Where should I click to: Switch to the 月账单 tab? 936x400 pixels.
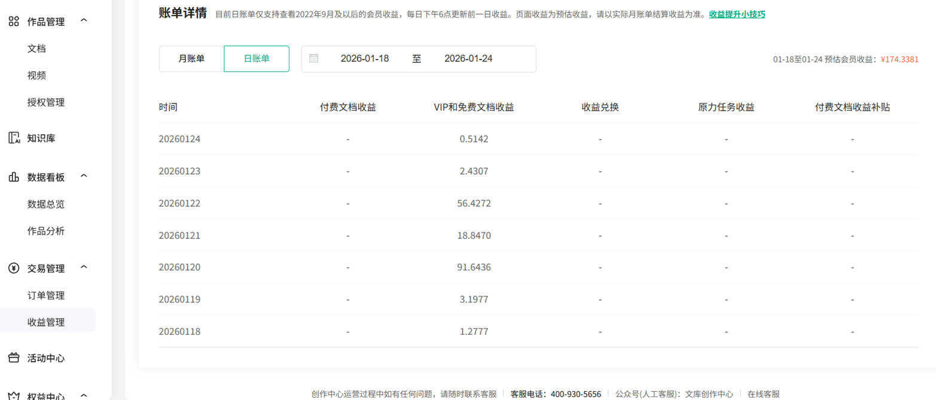[x=191, y=59]
